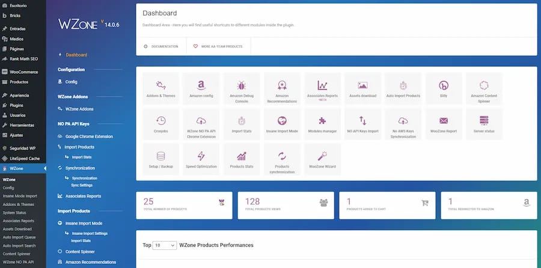Click MORE AA-TEAM PRODUCTS button
The height and width of the screenshot is (268, 541).
pyautogui.click(x=218, y=46)
